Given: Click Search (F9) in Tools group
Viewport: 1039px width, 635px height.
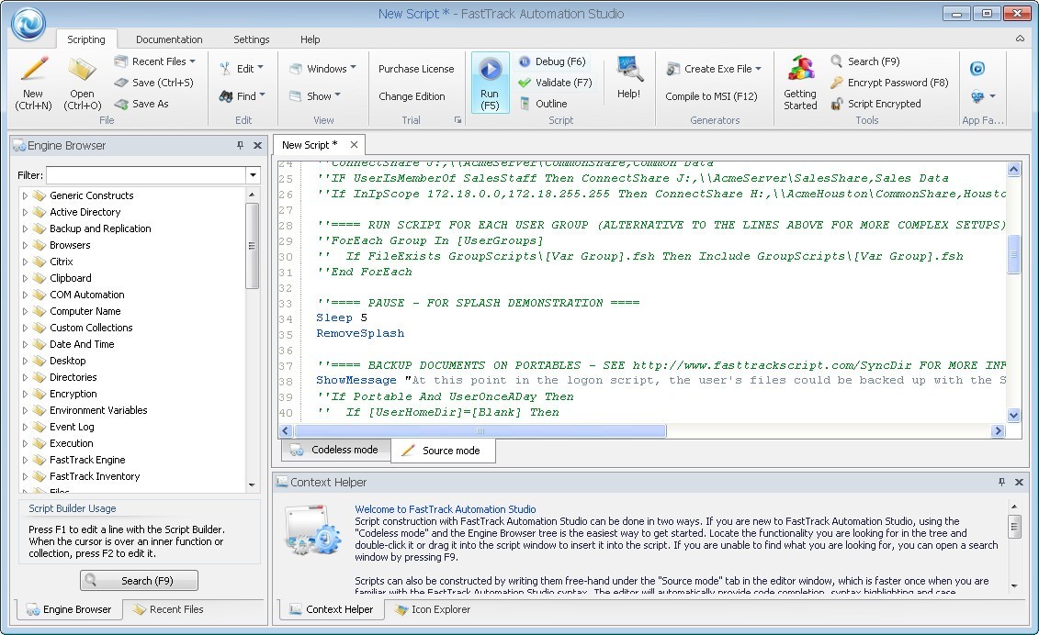Looking at the screenshot, I should [x=865, y=61].
